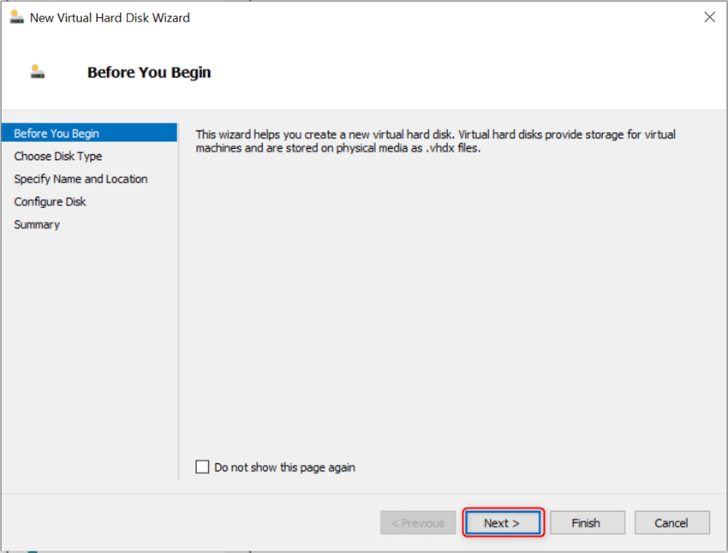728x553 pixels.
Task: Cancel the virtual hard disk wizard
Action: point(671,522)
